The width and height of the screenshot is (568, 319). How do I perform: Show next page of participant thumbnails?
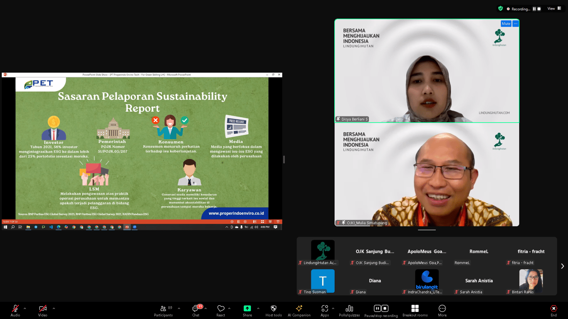tap(562, 266)
